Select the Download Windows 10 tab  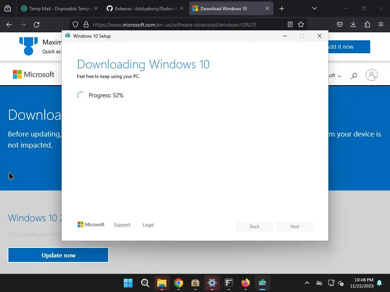[231, 9]
